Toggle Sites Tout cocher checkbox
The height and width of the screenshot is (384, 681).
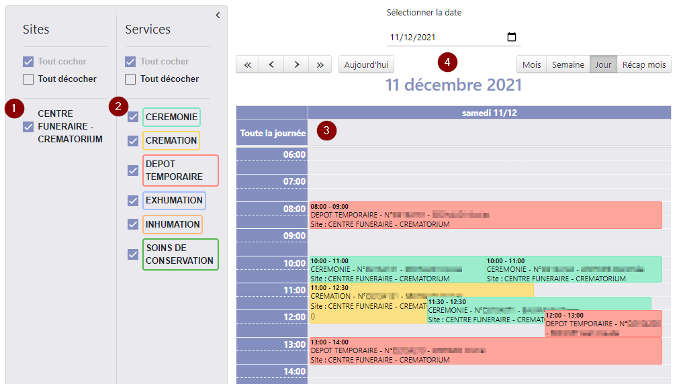pos(28,62)
